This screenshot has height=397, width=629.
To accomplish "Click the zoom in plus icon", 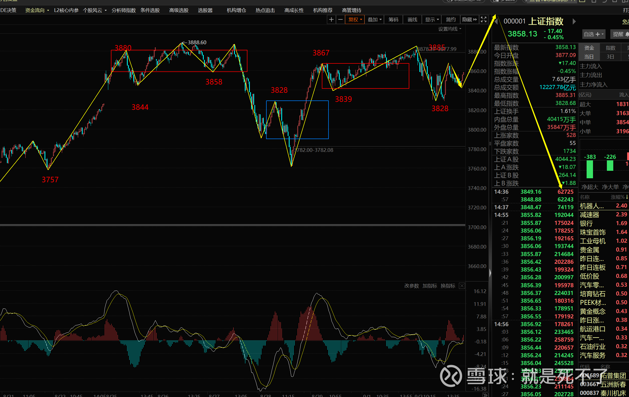I will 331,19.
